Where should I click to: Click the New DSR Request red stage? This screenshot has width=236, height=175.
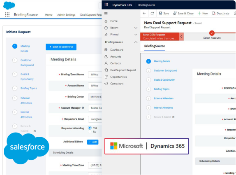(160, 37)
